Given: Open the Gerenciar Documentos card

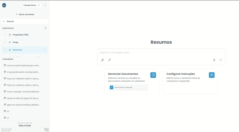Looking at the screenshot, I should [x=132, y=81].
